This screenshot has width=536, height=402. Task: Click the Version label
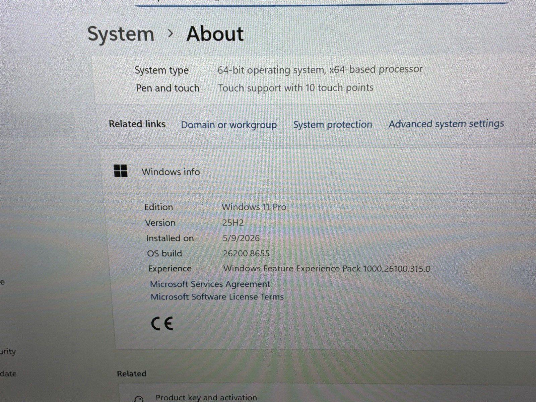tap(160, 223)
